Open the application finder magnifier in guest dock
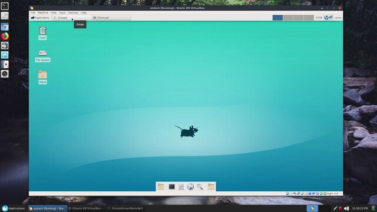The image size is (377, 212). 200,187
